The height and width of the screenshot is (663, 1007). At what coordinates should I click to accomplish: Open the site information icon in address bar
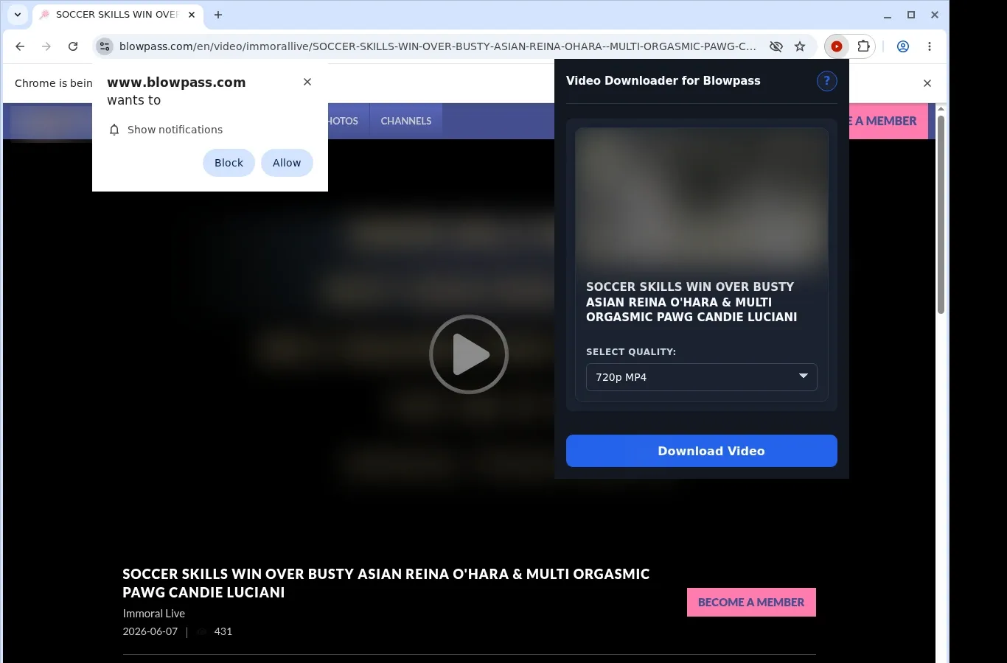105,46
